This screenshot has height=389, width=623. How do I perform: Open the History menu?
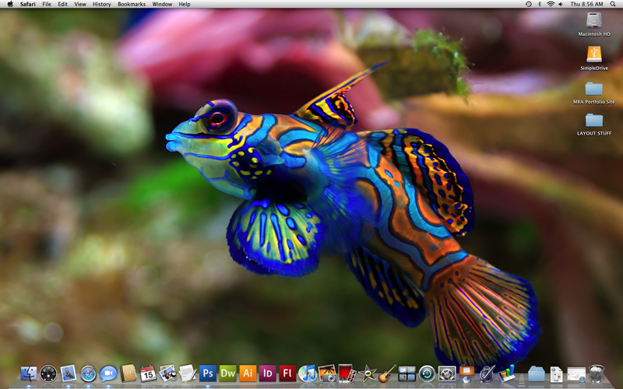pos(102,4)
